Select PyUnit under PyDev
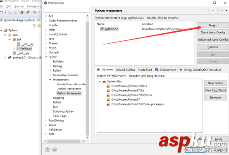229x155 pixels. [57, 102]
